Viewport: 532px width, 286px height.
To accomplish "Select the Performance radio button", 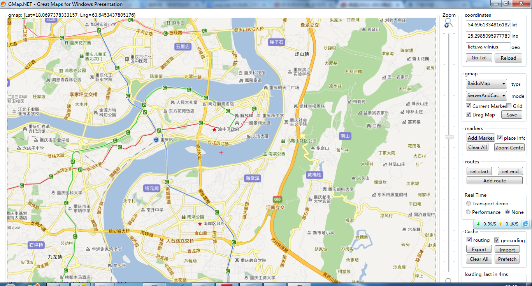I will pyautogui.click(x=469, y=212).
